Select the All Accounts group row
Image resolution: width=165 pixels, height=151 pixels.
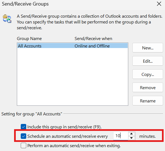pyautogui.click(x=72, y=46)
